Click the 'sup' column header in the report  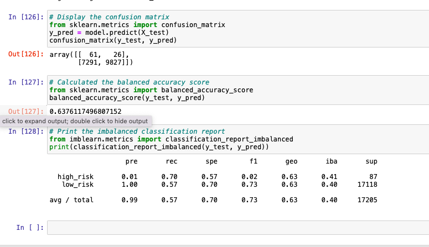(371, 162)
